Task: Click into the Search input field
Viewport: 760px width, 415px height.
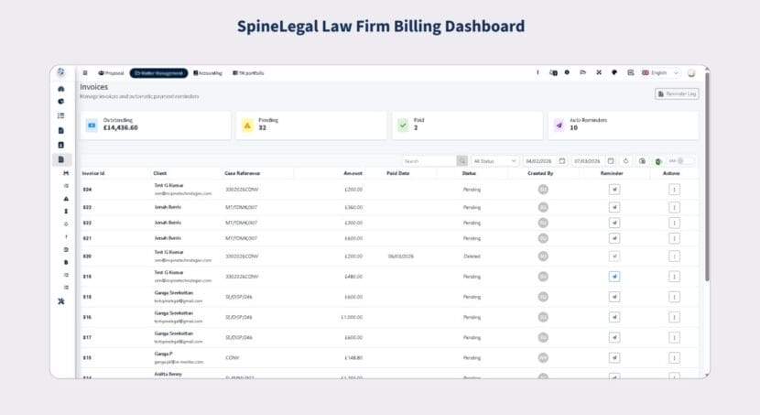Action: (x=429, y=161)
